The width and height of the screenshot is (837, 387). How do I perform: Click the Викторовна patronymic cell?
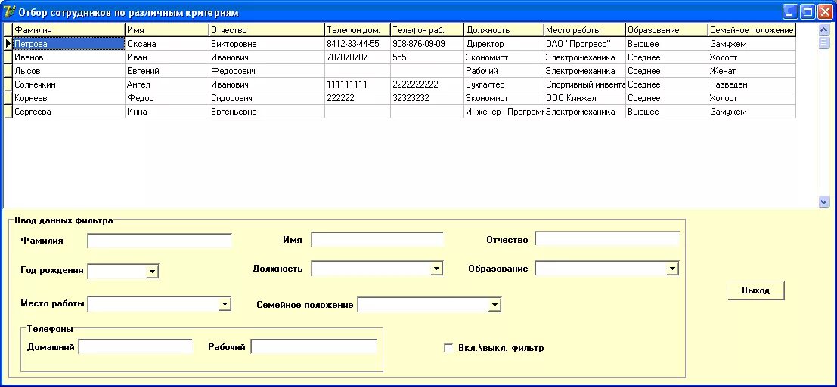[267, 44]
